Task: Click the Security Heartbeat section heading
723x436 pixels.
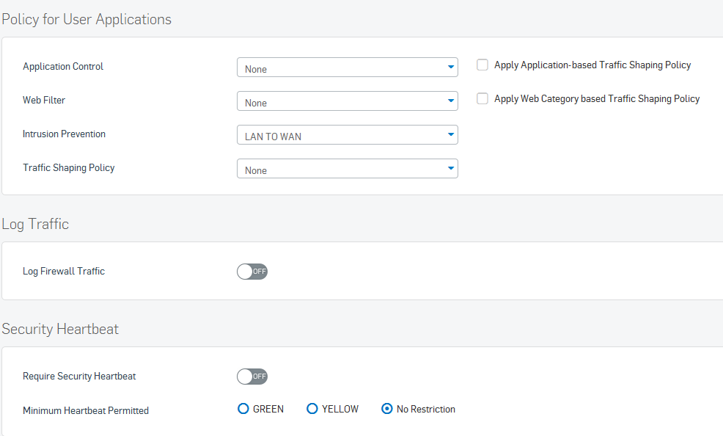Action: (60, 329)
